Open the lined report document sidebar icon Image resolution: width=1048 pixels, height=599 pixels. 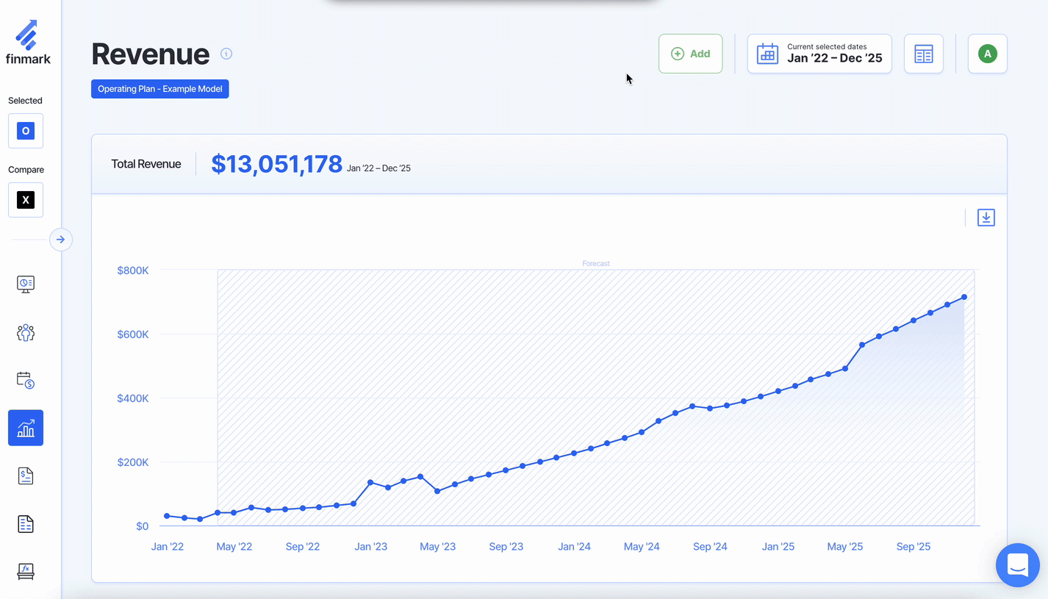click(26, 524)
